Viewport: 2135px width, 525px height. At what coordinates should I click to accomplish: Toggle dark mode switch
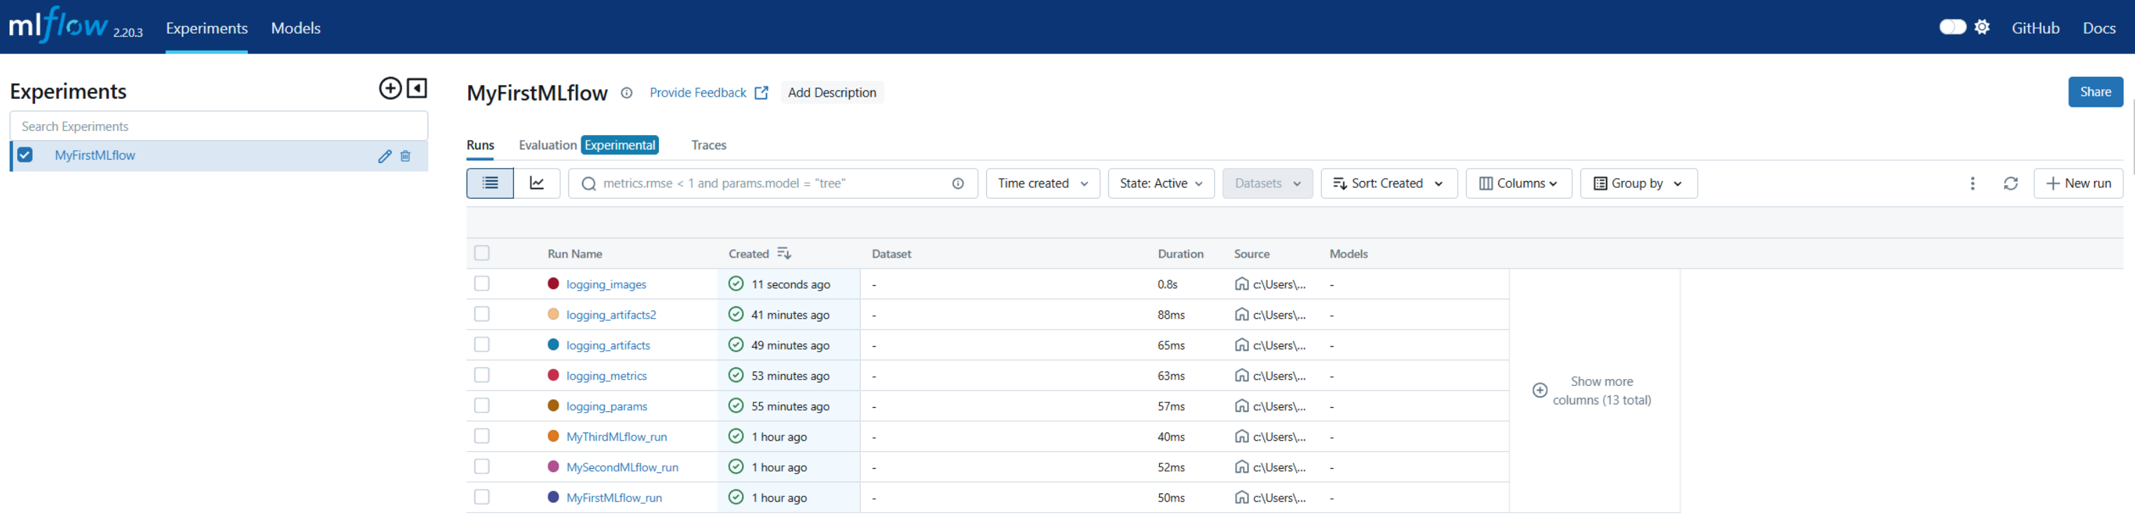point(1952,27)
